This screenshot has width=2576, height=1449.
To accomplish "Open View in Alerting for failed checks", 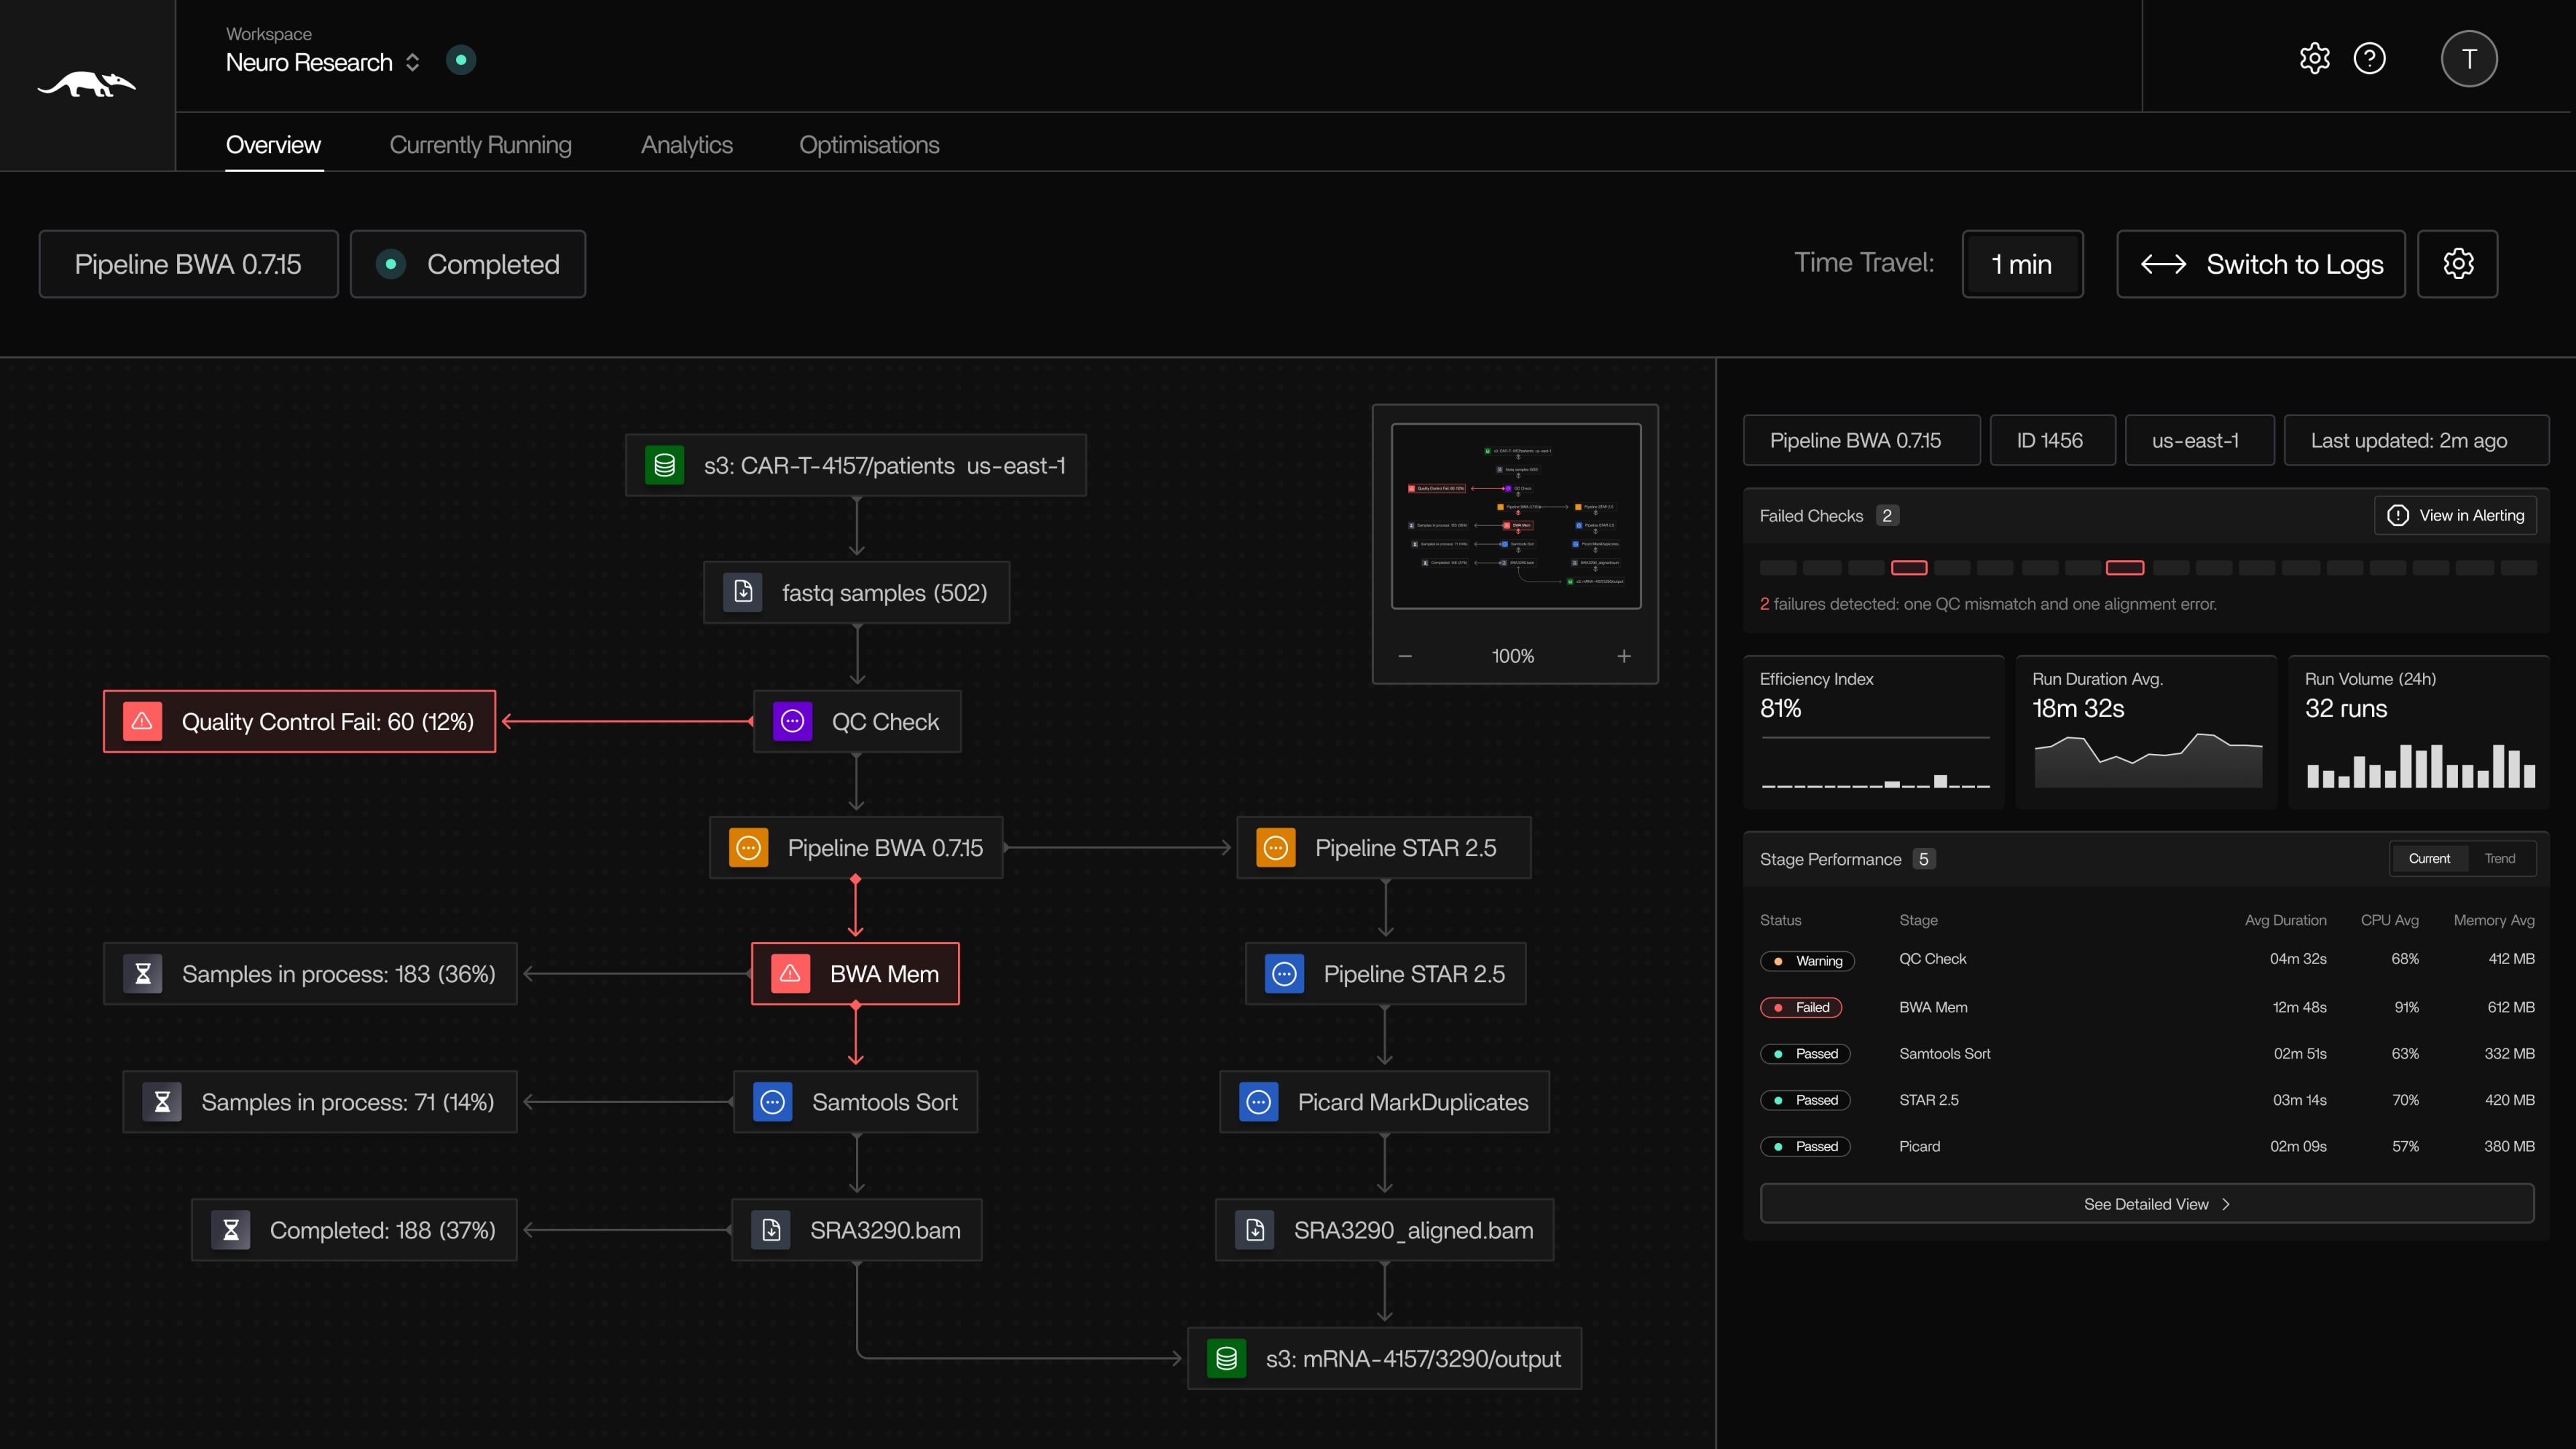I will point(2455,515).
